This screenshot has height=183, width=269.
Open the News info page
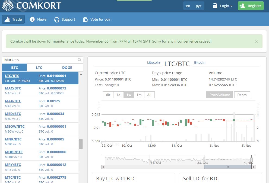(38, 19)
